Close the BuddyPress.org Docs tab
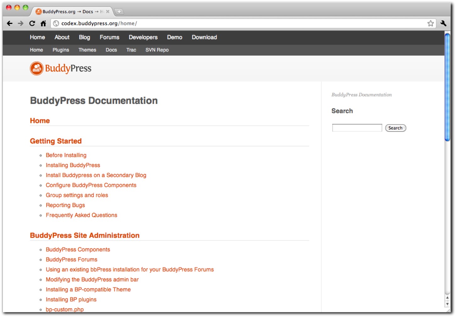456x317 pixels. (108, 12)
